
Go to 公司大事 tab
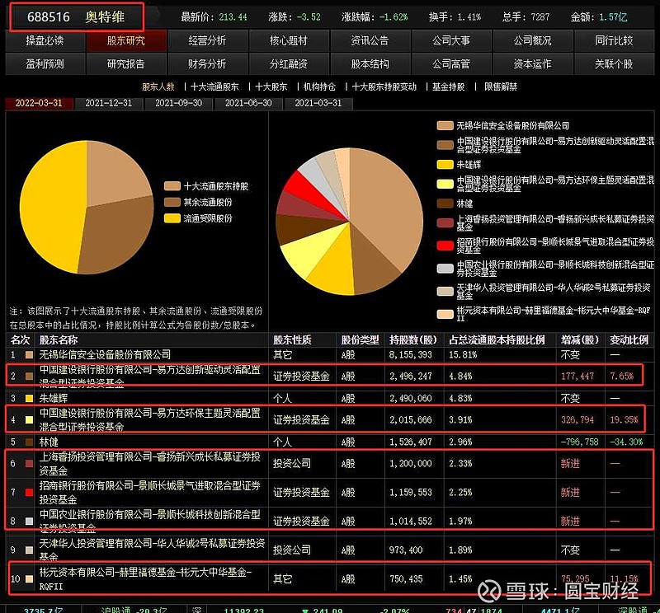pos(451,40)
